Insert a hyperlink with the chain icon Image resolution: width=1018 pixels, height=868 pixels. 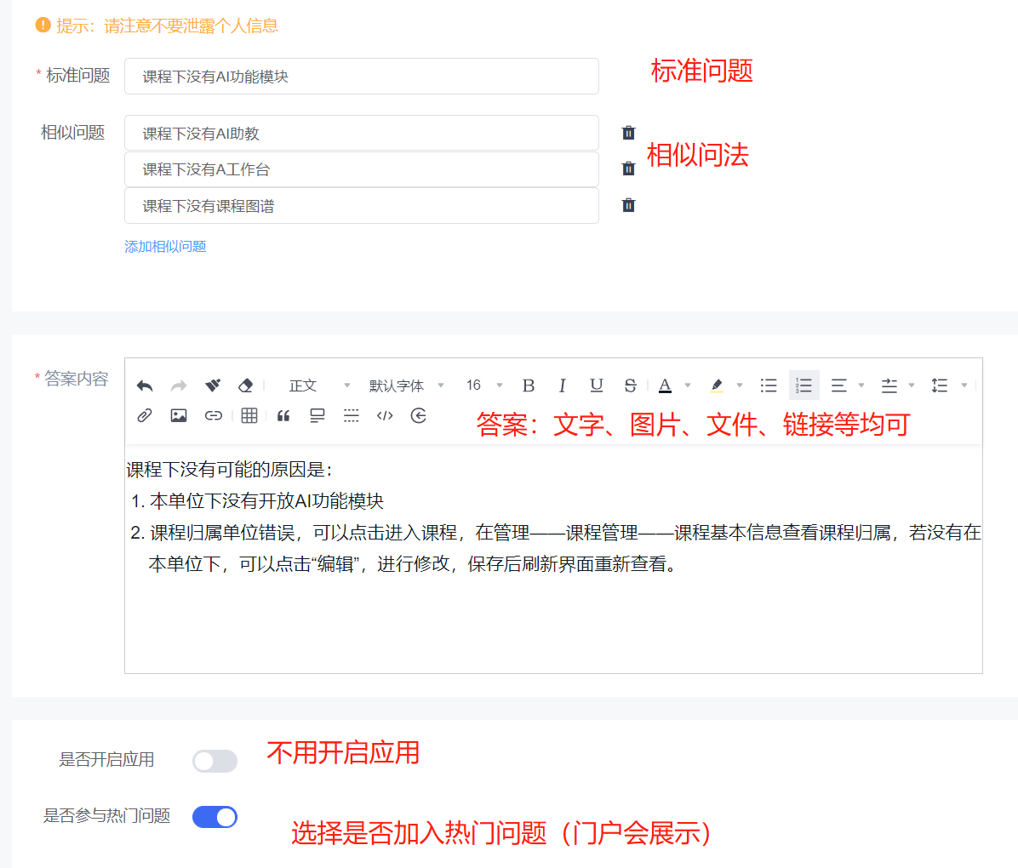[213, 415]
